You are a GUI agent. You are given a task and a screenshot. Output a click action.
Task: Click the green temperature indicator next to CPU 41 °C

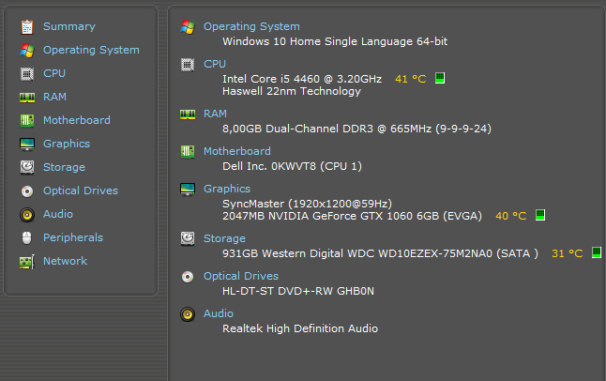click(x=440, y=78)
